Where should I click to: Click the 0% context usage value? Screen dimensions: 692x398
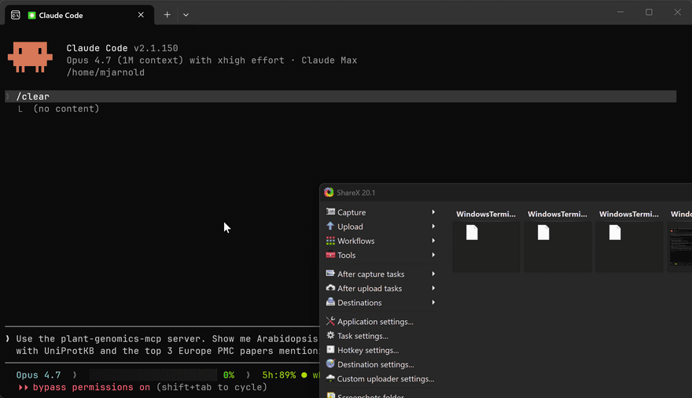(x=229, y=375)
